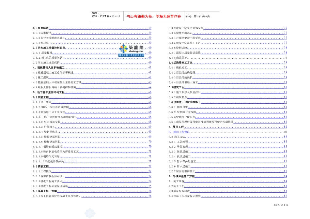
Task: Jump to '3.5.1 防水做法' entry
Action: point(92,33)
